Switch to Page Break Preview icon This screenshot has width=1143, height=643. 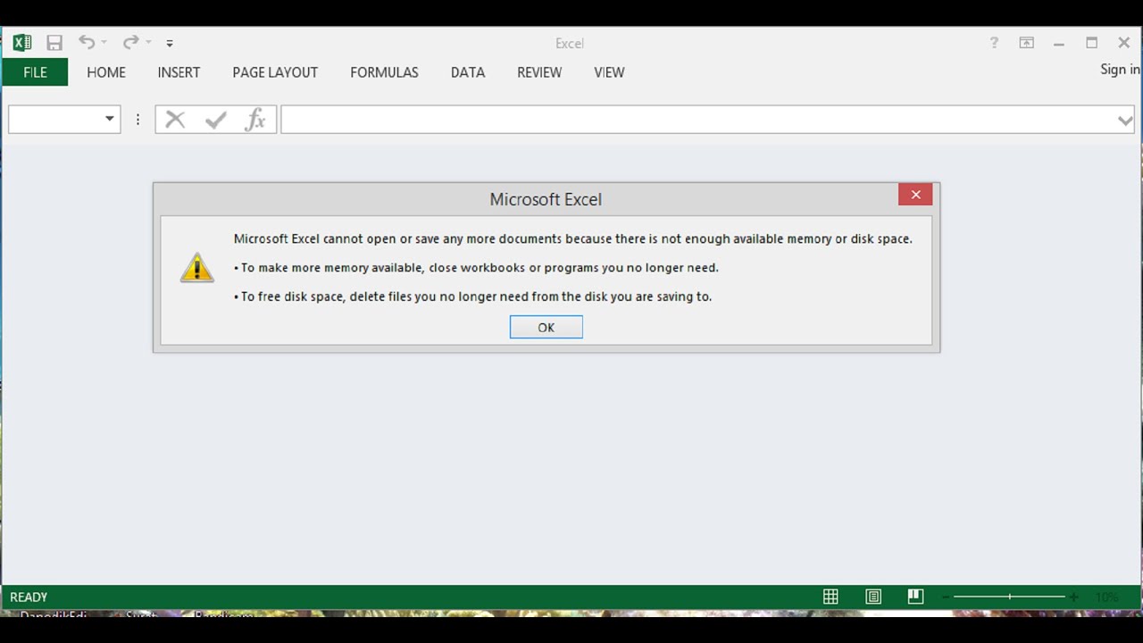(x=915, y=597)
